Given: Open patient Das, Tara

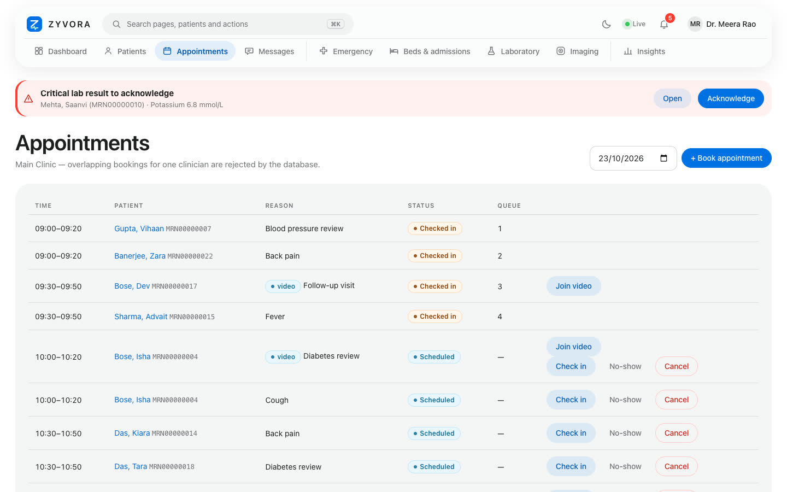Looking at the screenshot, I should point(131,466).
